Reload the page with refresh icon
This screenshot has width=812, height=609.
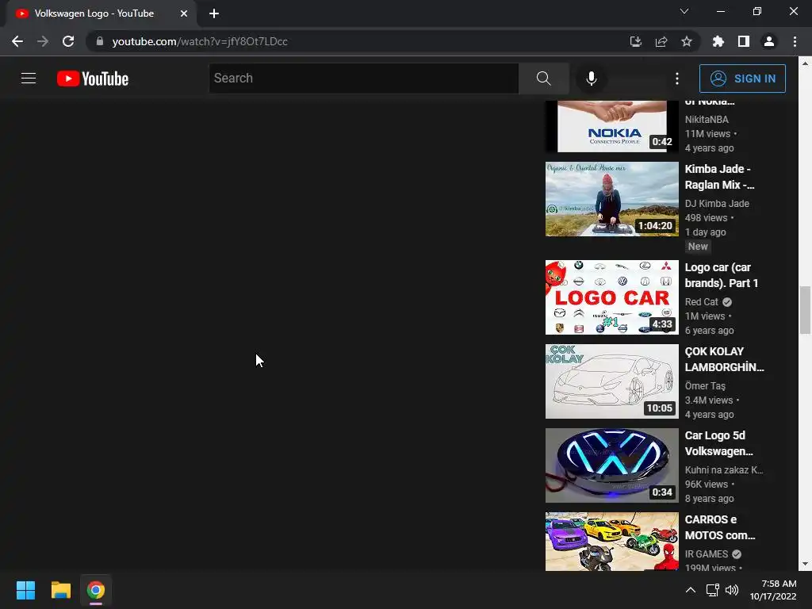pyautogui.click(x=68, y=41)
